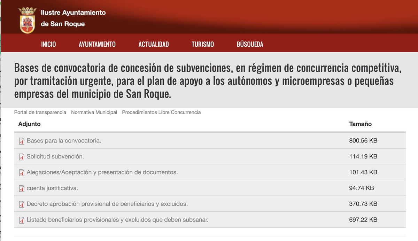Open the ACTUALIDAD menu
418x241 pixels.
[154, 44]
